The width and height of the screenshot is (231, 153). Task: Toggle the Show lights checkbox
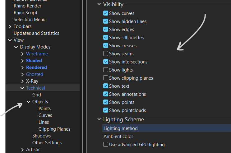106,70
